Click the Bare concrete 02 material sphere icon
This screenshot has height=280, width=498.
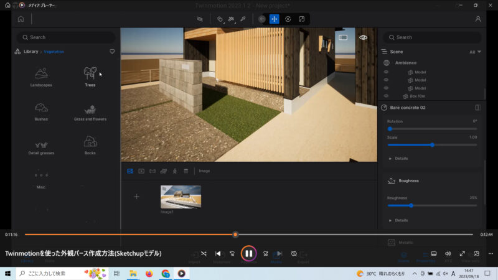pos(384,108)
